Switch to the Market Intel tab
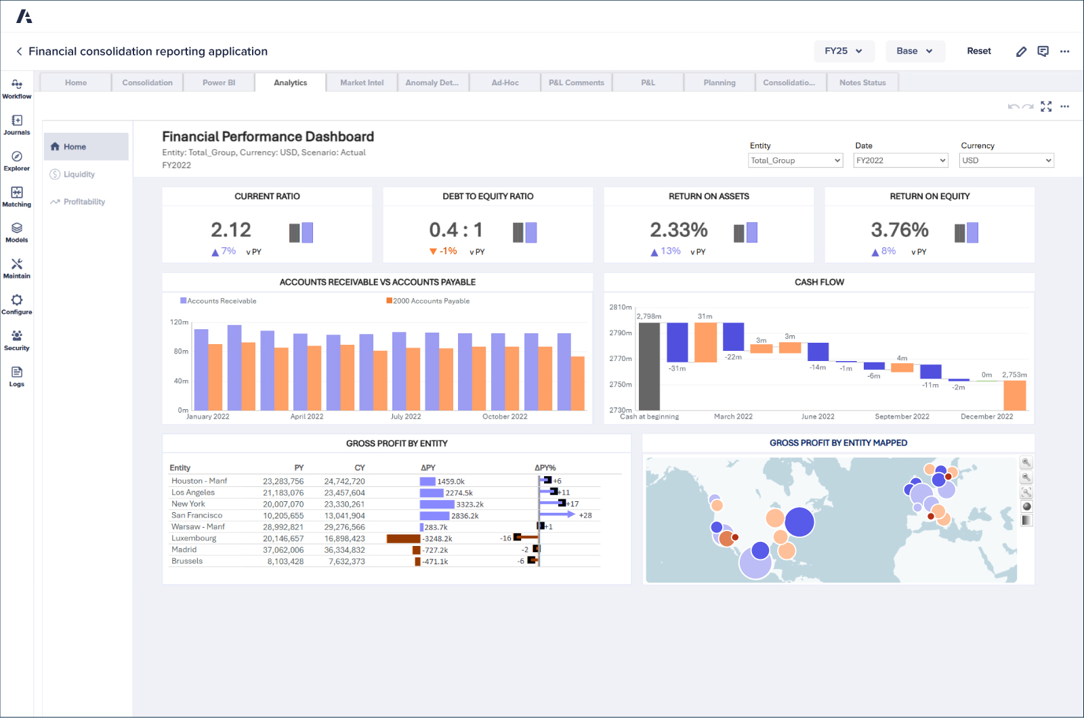Screen dimensions: 1084x718 click(361, 82)
